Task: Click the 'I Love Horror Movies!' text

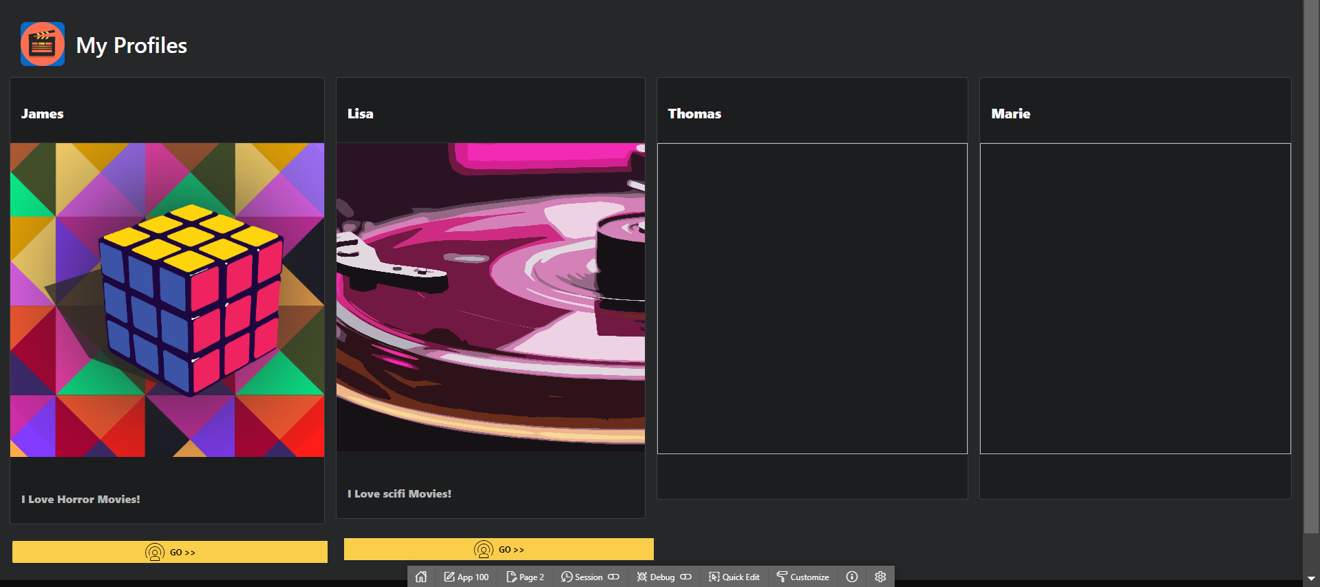Action: [x=81, y=500]
